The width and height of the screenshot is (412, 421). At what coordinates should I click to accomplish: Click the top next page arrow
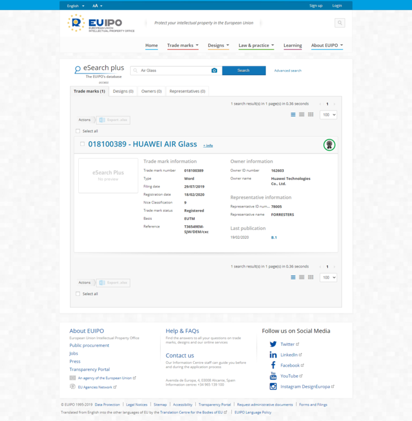334,104
